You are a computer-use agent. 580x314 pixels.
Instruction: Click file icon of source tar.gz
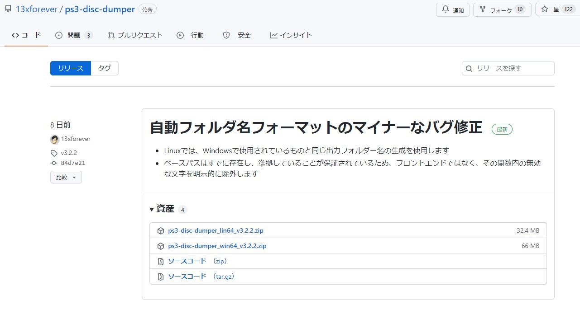coord(160,277)
